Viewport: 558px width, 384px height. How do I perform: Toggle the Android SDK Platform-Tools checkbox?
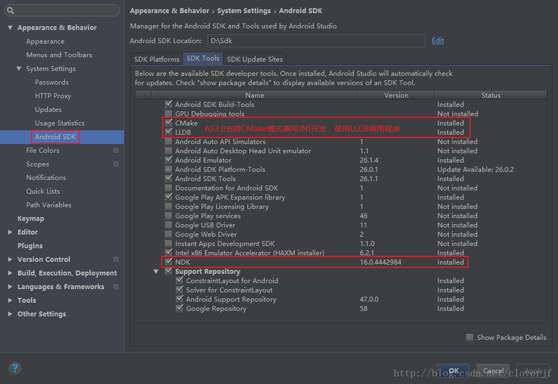[x=169, y=169]
